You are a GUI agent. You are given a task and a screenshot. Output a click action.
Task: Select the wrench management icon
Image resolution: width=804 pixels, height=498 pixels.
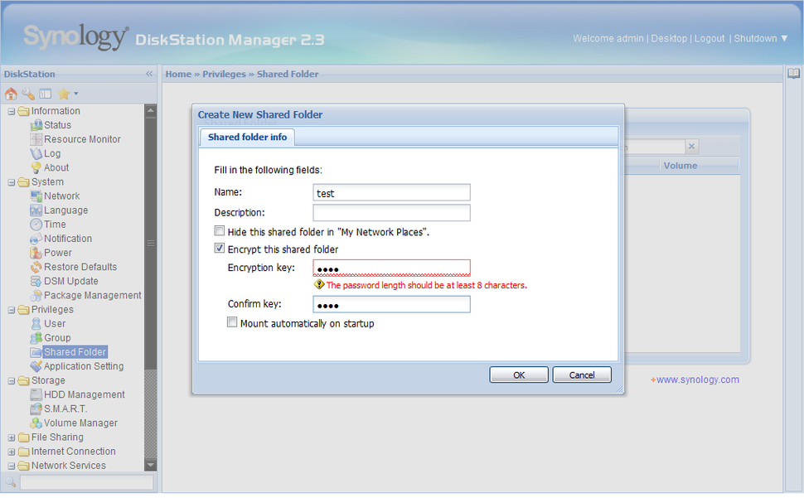[x=26, y=94]
